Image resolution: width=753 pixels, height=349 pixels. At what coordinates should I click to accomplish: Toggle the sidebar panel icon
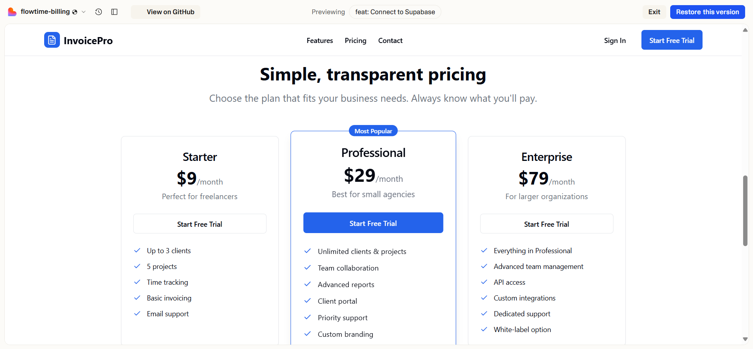114,12
